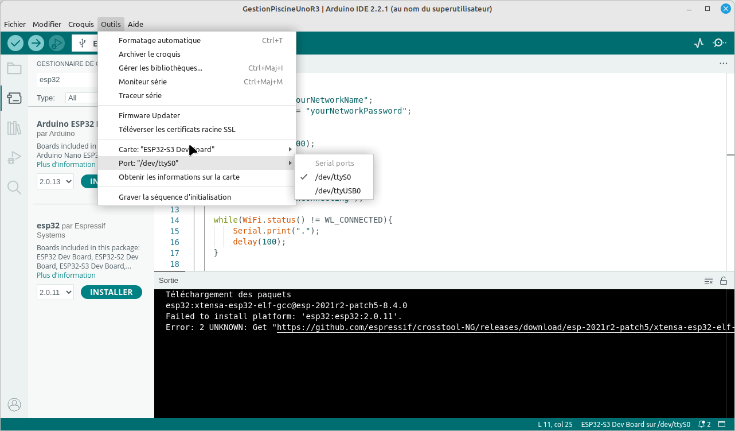Choose Archiver le croquis

click(x=197, y=55)
